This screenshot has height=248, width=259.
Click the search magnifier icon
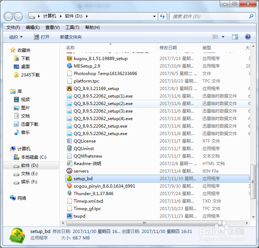pos(251,16)
